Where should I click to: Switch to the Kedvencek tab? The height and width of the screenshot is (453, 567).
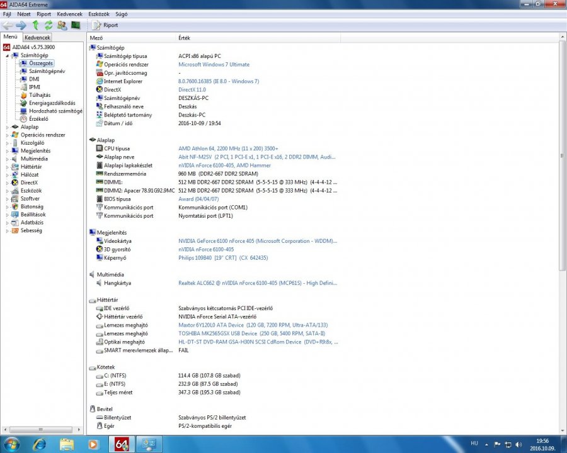37,37
